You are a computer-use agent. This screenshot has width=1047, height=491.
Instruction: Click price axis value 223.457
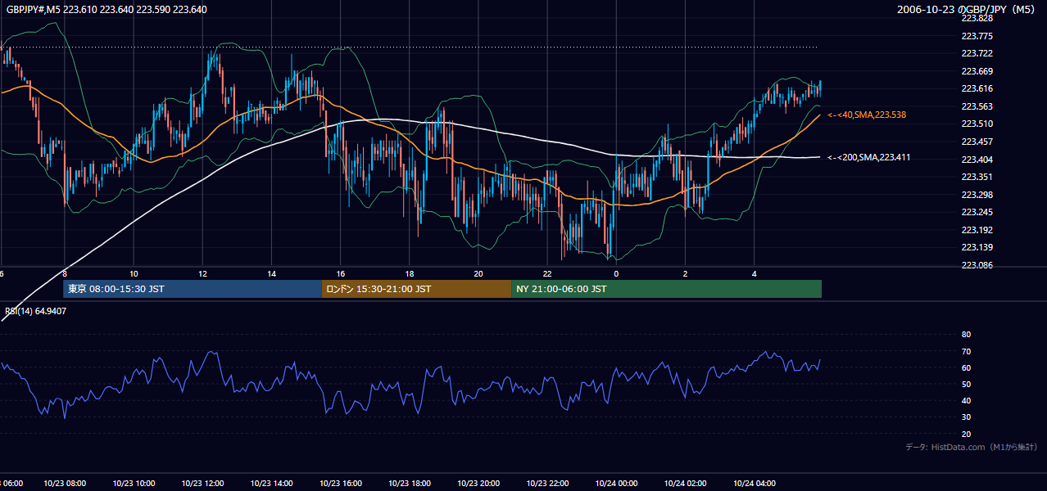coord(977,142)
